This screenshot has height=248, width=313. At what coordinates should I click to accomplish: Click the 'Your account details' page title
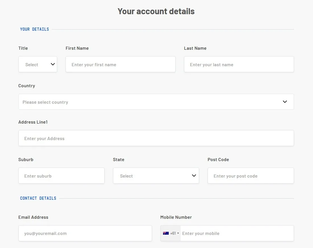click(x=156, y=11)
